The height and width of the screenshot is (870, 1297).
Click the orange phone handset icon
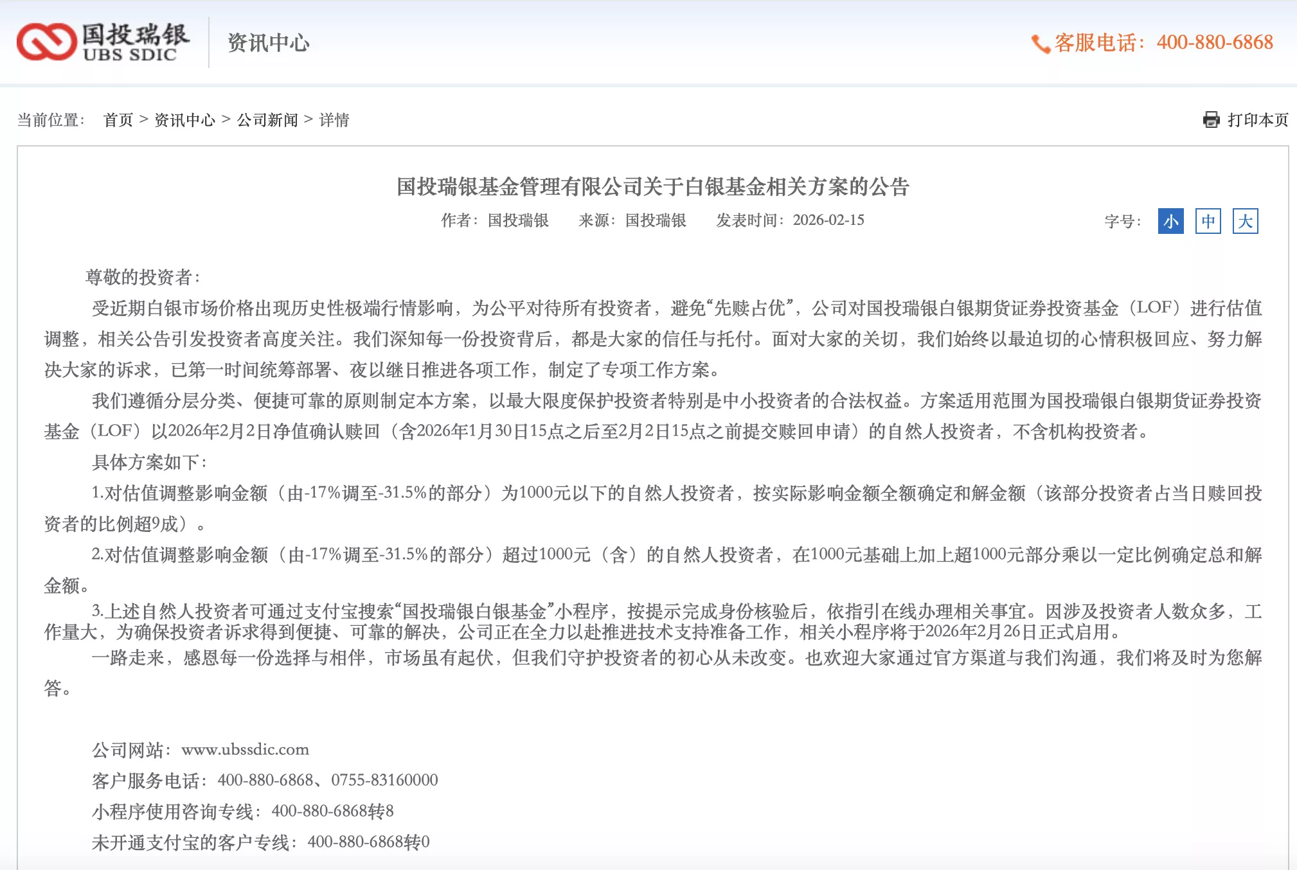(x=1040, y=44)
